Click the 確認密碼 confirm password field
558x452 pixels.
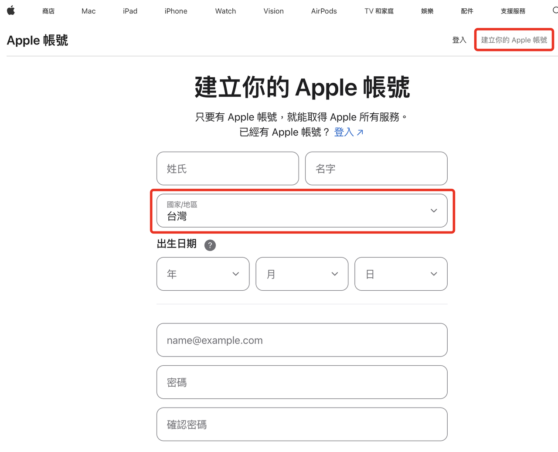pyautogui.click(x=302, y=425)
